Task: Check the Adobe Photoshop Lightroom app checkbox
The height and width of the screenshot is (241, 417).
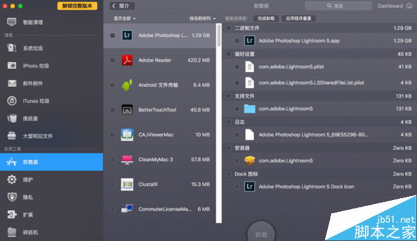Action: (x=113, y=35)
